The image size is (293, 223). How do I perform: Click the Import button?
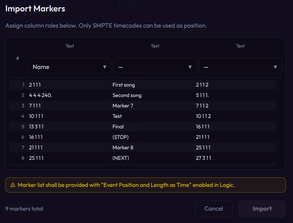point(262,209)
